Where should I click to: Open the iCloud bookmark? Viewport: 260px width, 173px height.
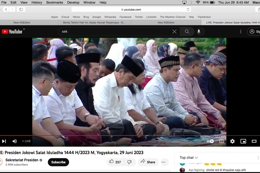point(65,17)
